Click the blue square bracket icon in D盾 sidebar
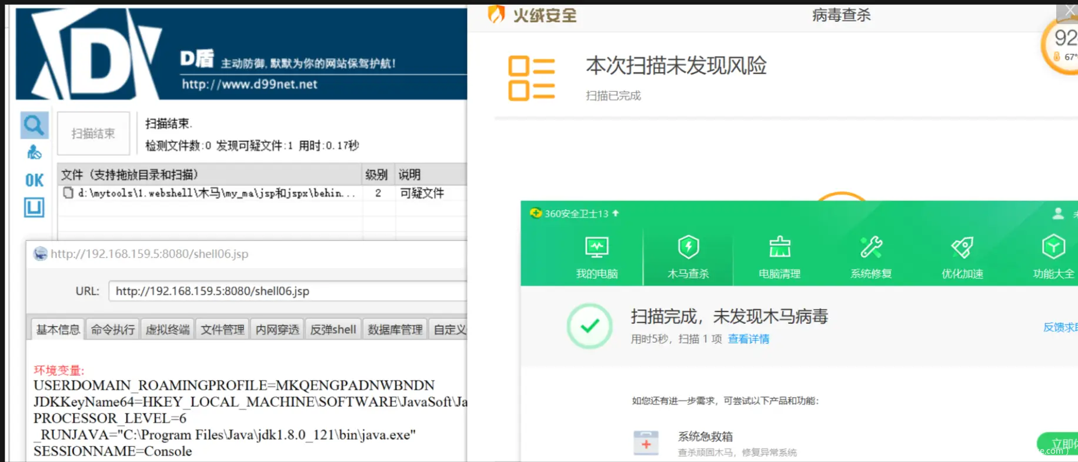This screenshot has height=462, width=1078. 34,207
